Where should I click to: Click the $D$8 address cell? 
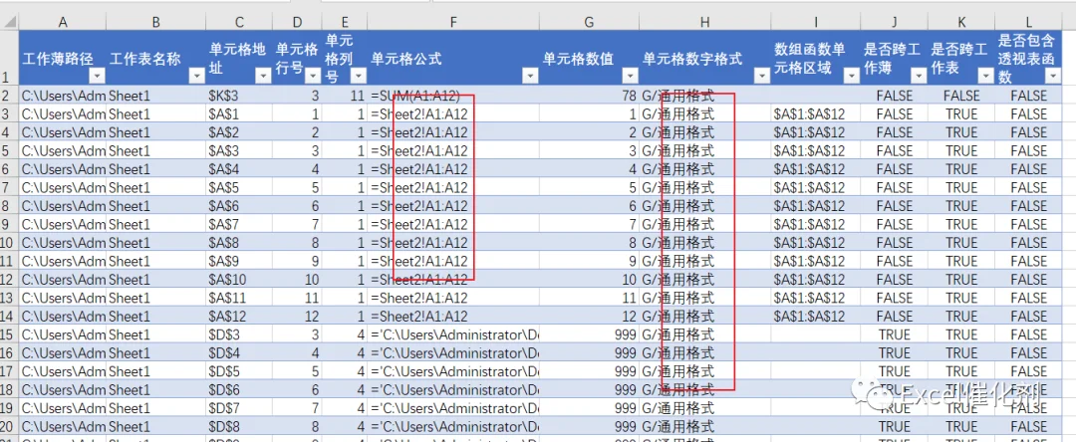coord(239,426)
